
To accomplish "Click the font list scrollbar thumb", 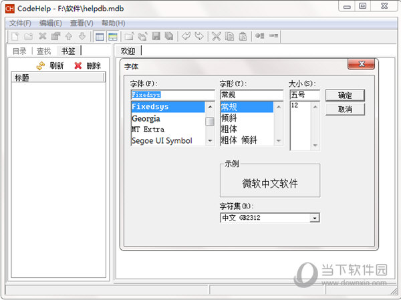I will (x=210, y=122).
